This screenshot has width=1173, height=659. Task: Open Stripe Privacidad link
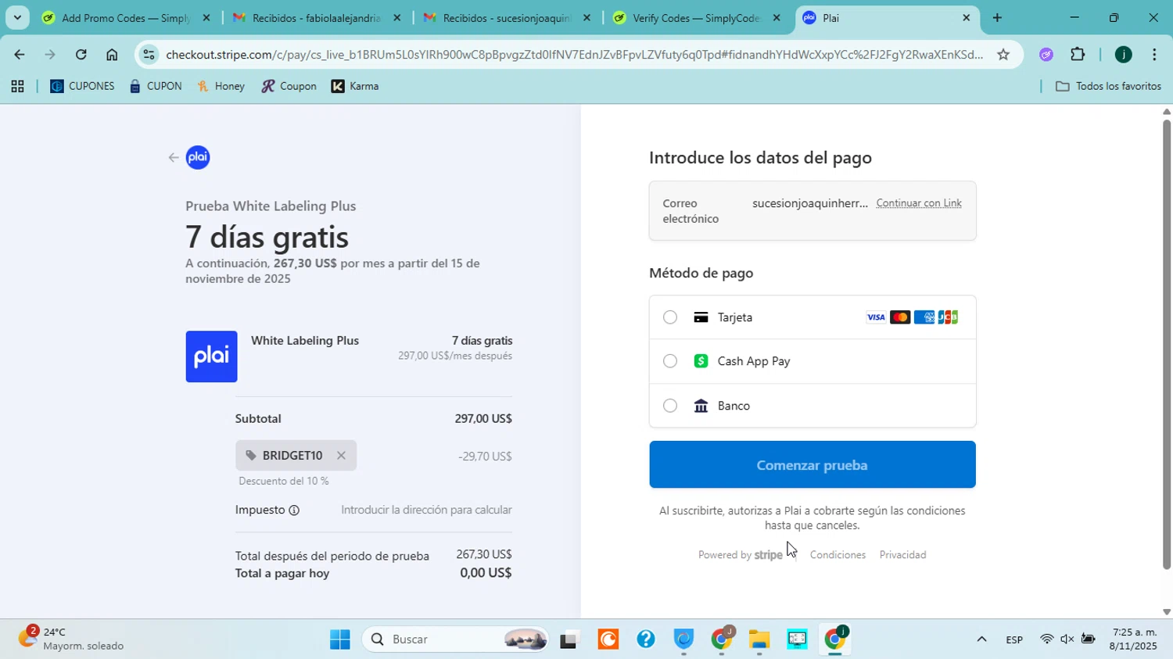(902, 555)
